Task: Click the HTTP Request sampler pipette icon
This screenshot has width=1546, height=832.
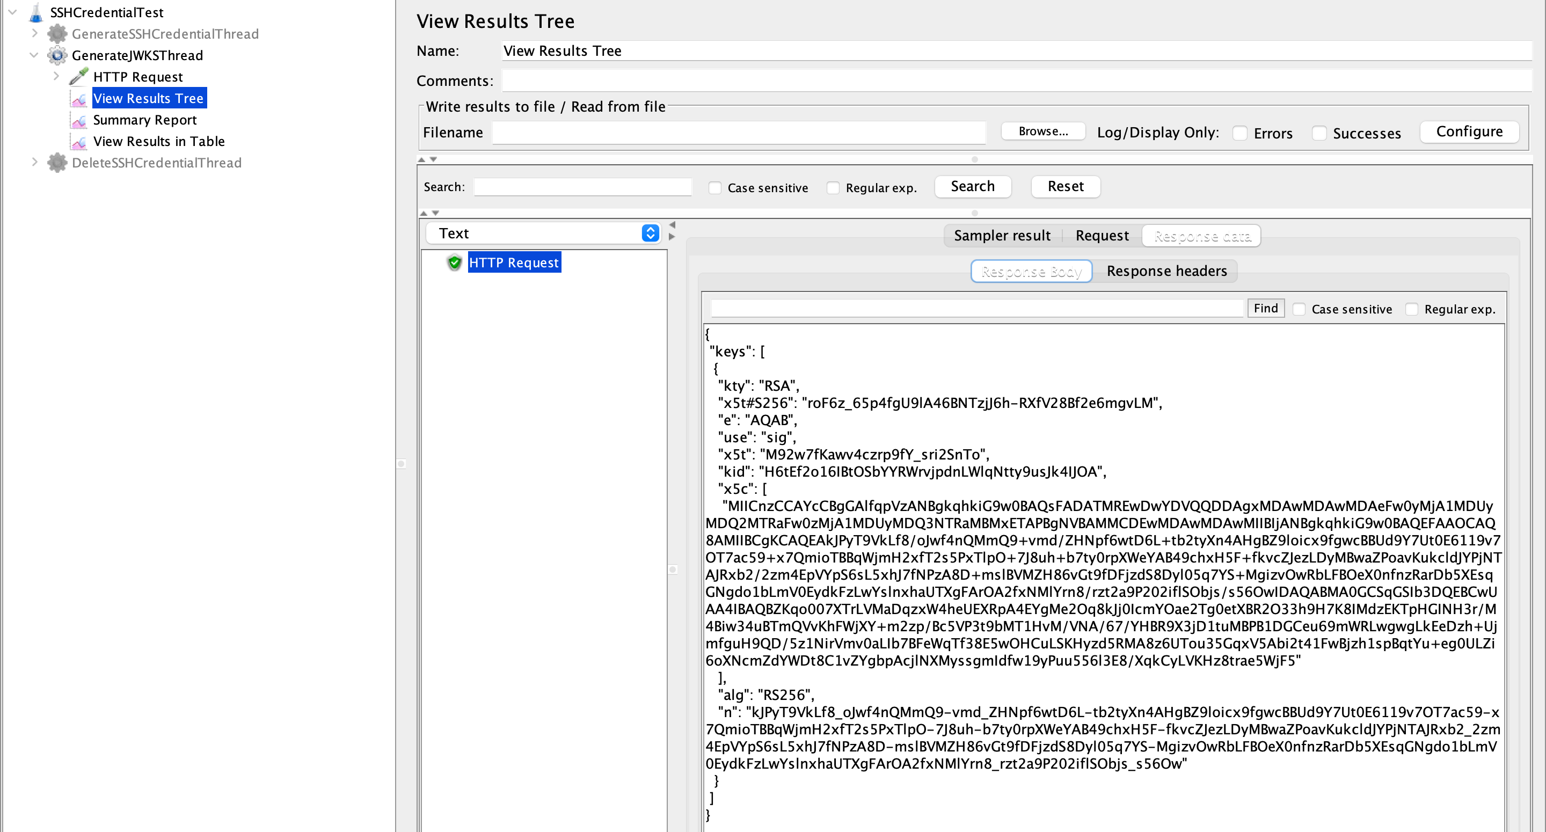Action: click(x=78, y=77)
